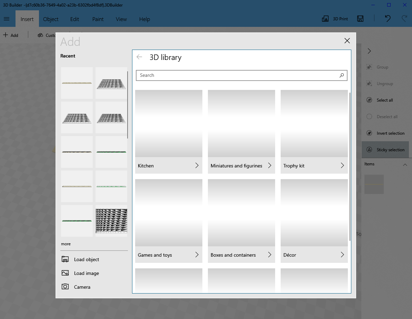Click the Deselect all icon

coord(369,116)
